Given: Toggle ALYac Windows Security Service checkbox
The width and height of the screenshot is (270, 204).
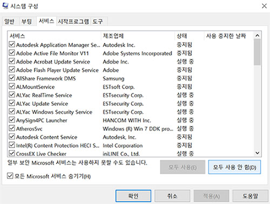Looking at the screenshot, I should (12, 111).
